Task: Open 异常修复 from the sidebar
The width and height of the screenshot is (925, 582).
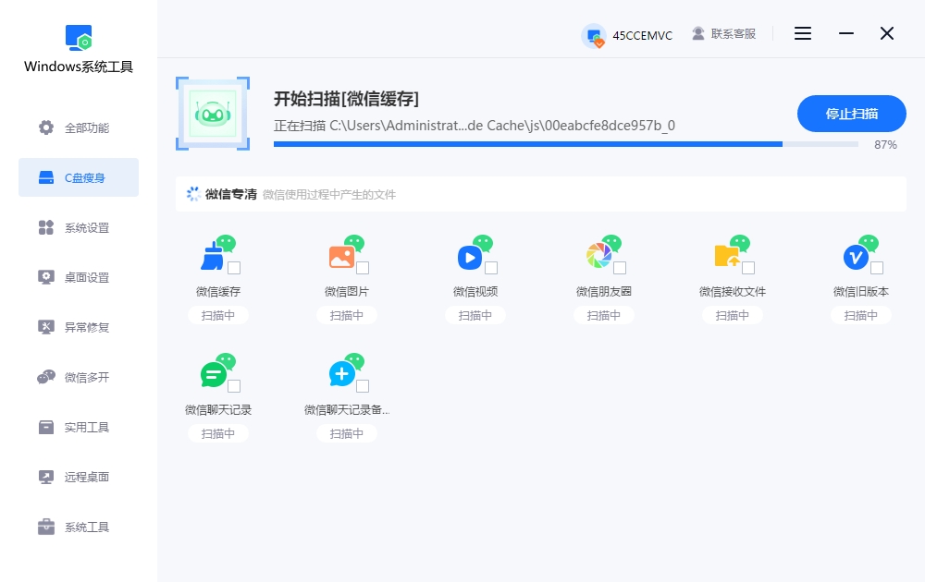Action: tap(78, 327)
